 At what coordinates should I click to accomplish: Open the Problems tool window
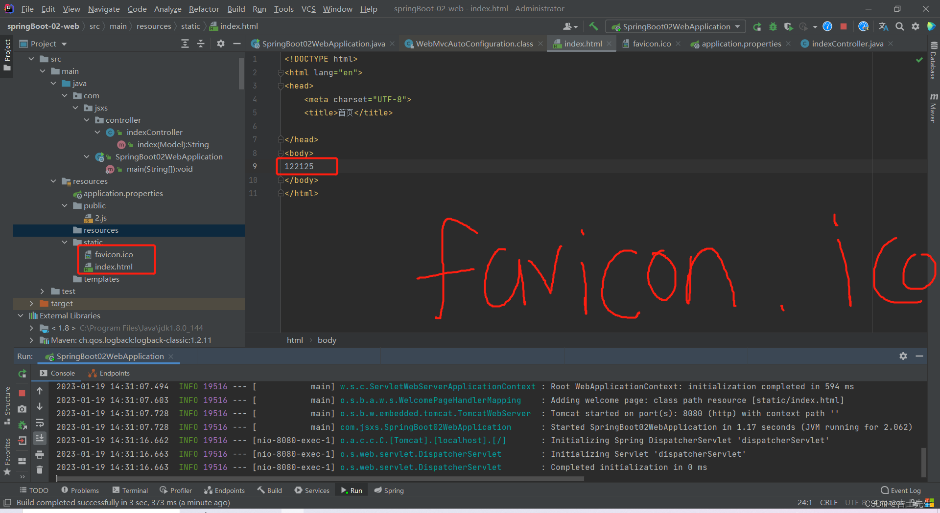tap(80, 491)
